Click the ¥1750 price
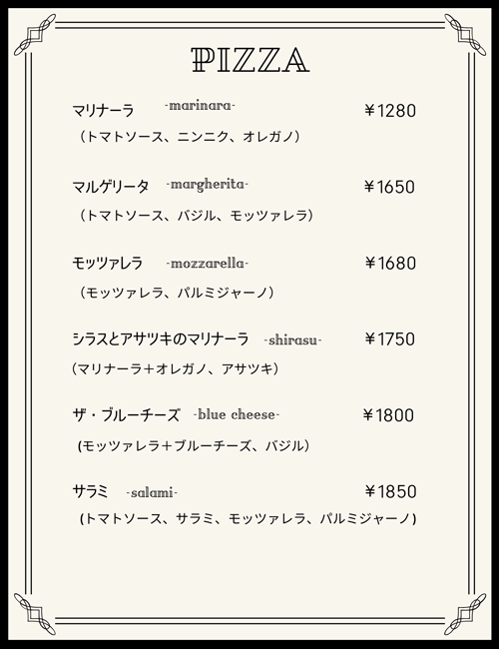 390,339
